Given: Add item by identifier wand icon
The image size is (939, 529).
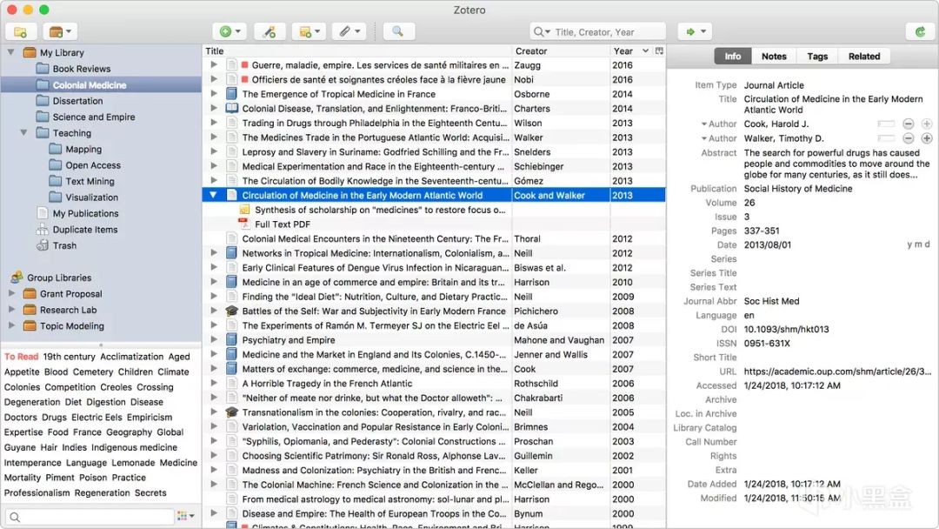Looking at the screenshot, I should [x=269, y=31].
